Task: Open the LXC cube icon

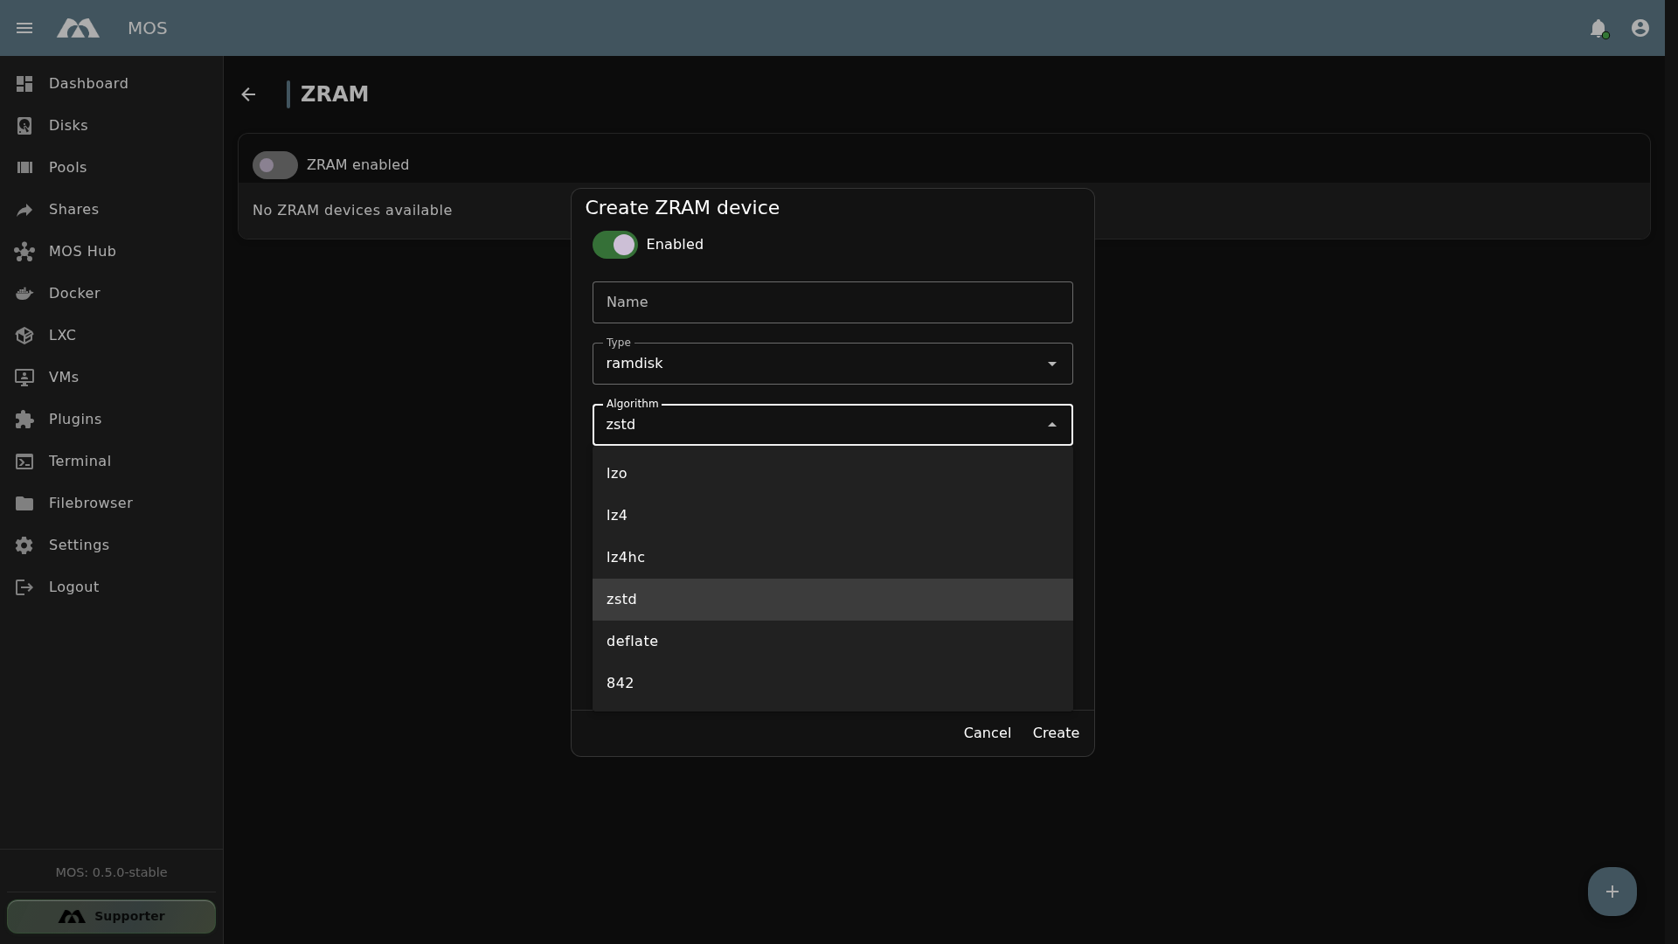Action: tap(24, 336)
